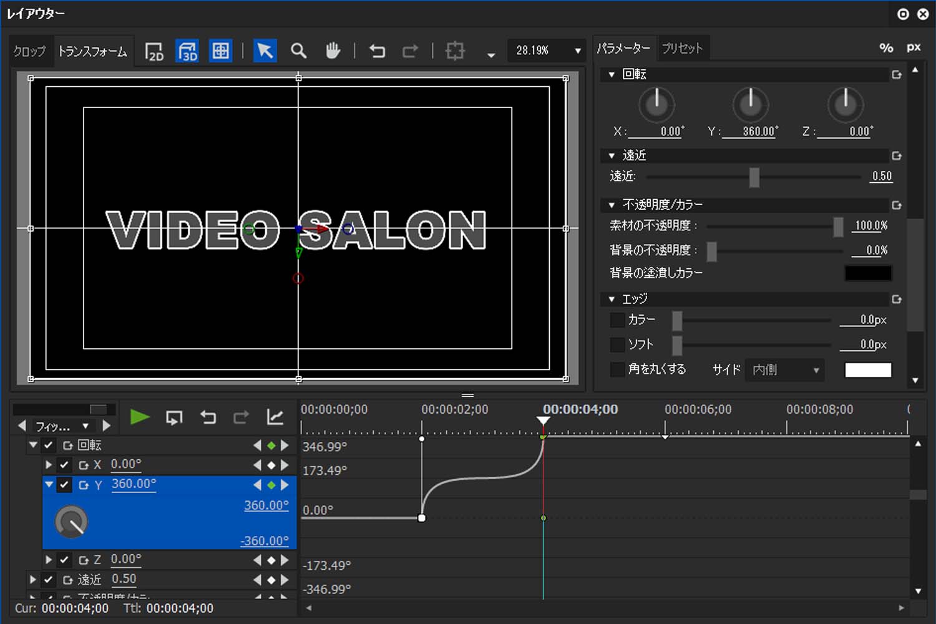Select the arrow selection tool
Image resolution: width=936 pixels, height=624 pixels.
click(265, 51)
